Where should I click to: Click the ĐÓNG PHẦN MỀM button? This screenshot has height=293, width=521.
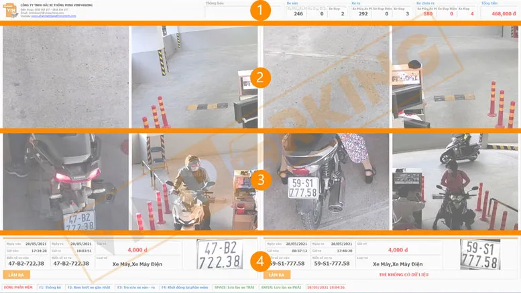point(18,288)
